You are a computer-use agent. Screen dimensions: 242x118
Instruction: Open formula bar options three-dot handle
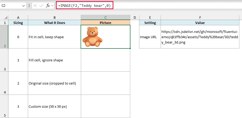(x=29, y=6)
